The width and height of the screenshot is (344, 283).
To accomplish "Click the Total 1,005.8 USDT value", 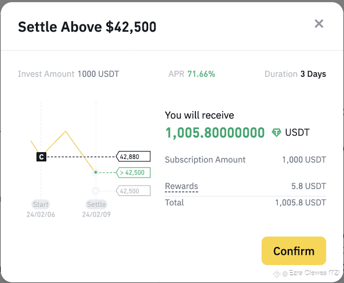I will coord(300,202).
